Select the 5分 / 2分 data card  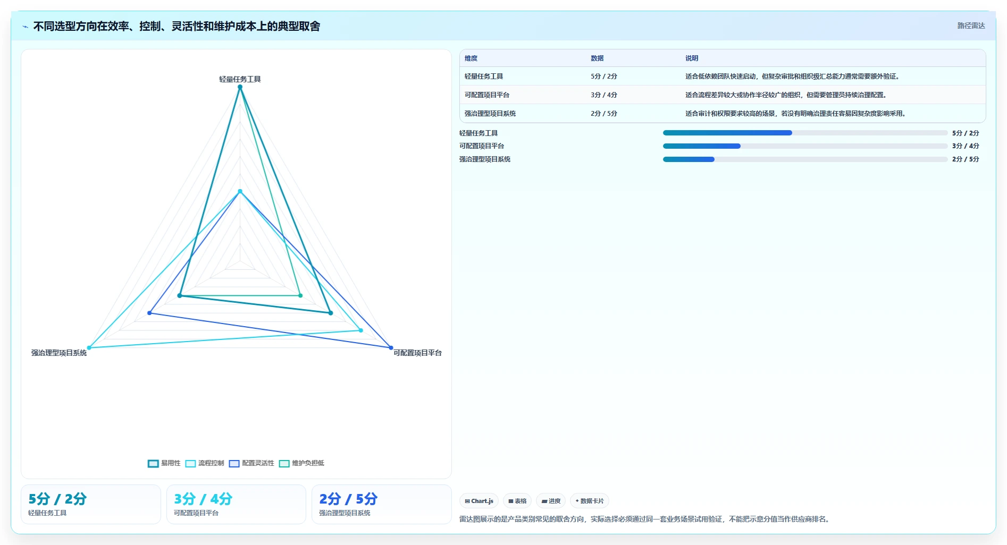coord(91,505)
